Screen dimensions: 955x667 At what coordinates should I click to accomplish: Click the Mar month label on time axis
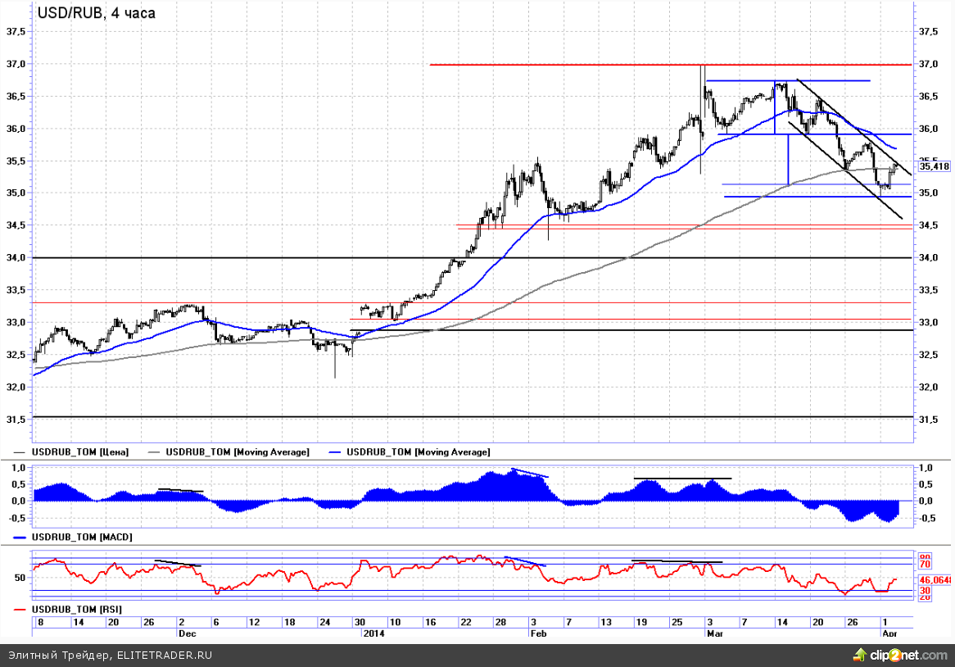point(713,633)
